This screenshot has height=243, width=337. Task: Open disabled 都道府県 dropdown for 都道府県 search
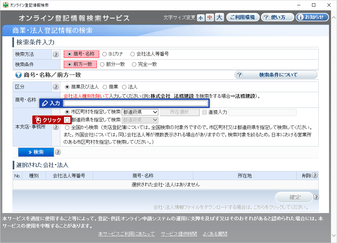[x=140, y=120]
